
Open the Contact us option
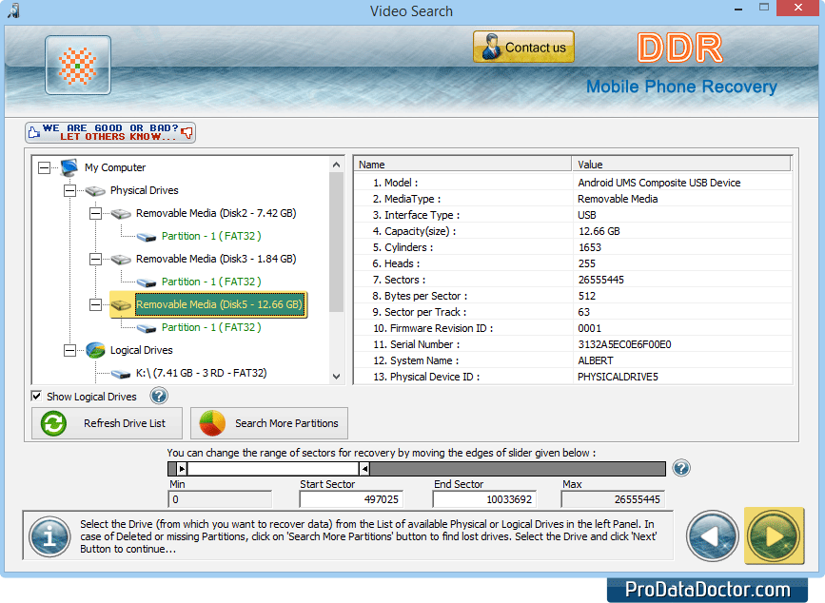(522, 46)
